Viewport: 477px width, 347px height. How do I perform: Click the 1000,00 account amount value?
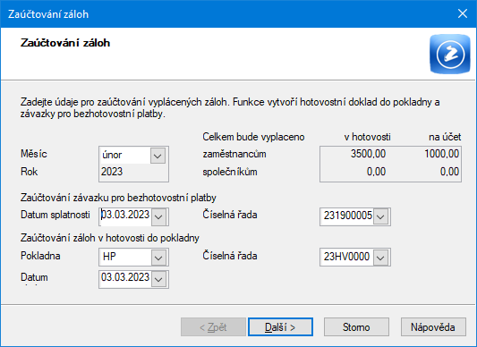click(442, 154)
